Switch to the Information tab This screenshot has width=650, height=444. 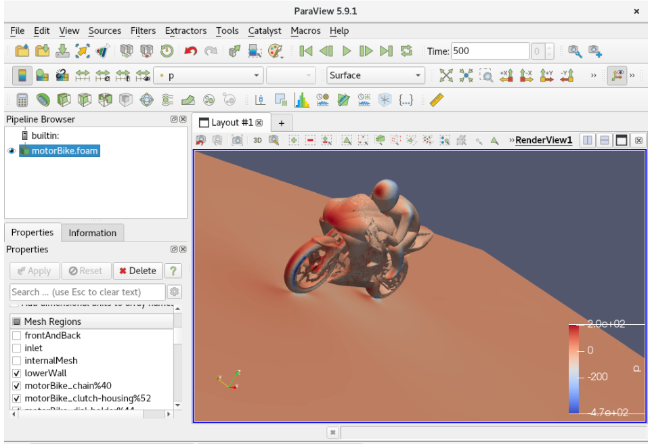tap(92, 233)
